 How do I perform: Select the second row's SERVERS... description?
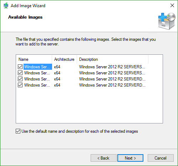[x=112, y=73]
